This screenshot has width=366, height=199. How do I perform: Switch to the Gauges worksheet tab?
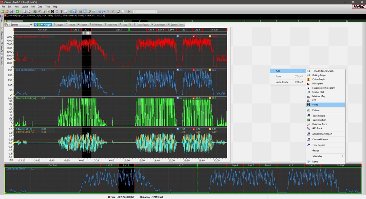58,25
